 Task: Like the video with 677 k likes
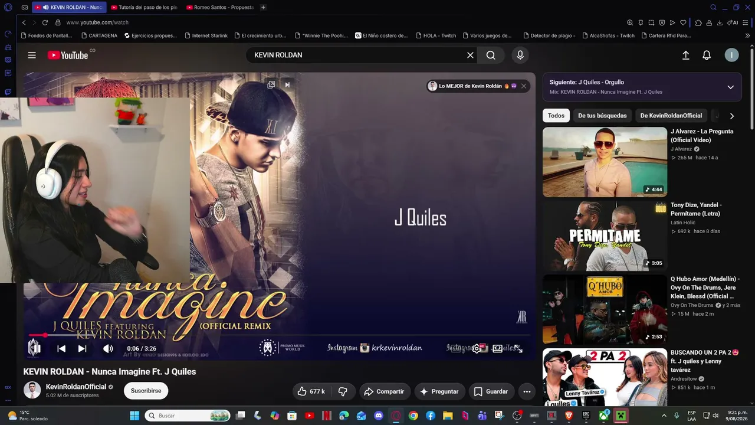point(311,391)
